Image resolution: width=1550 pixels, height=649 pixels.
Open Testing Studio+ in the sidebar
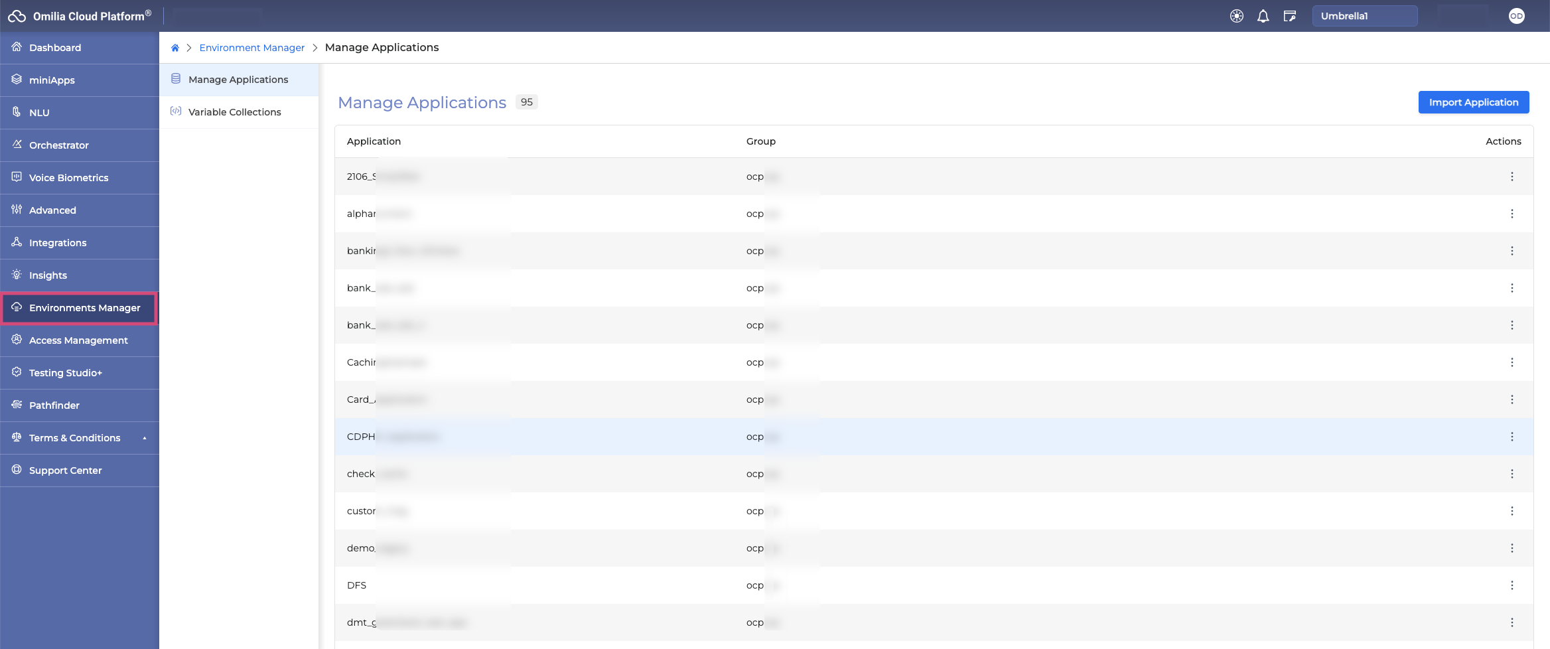(65, 373)
